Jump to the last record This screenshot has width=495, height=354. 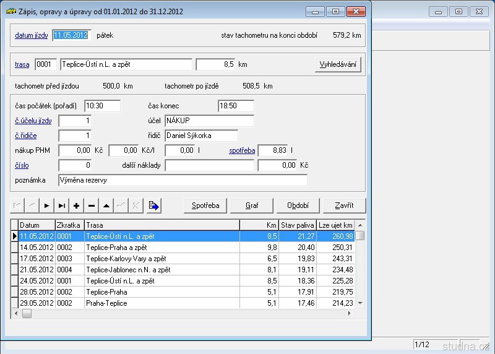coord(62,205)
